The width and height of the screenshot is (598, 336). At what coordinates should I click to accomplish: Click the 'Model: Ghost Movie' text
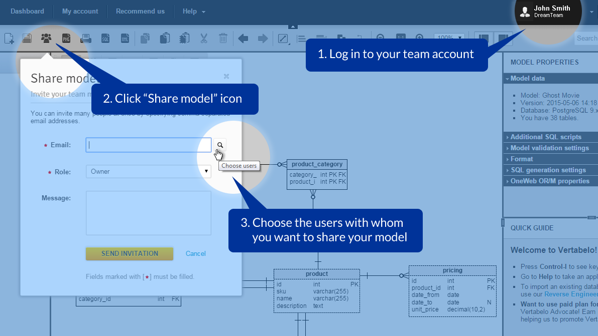click(x=550, y=96)
